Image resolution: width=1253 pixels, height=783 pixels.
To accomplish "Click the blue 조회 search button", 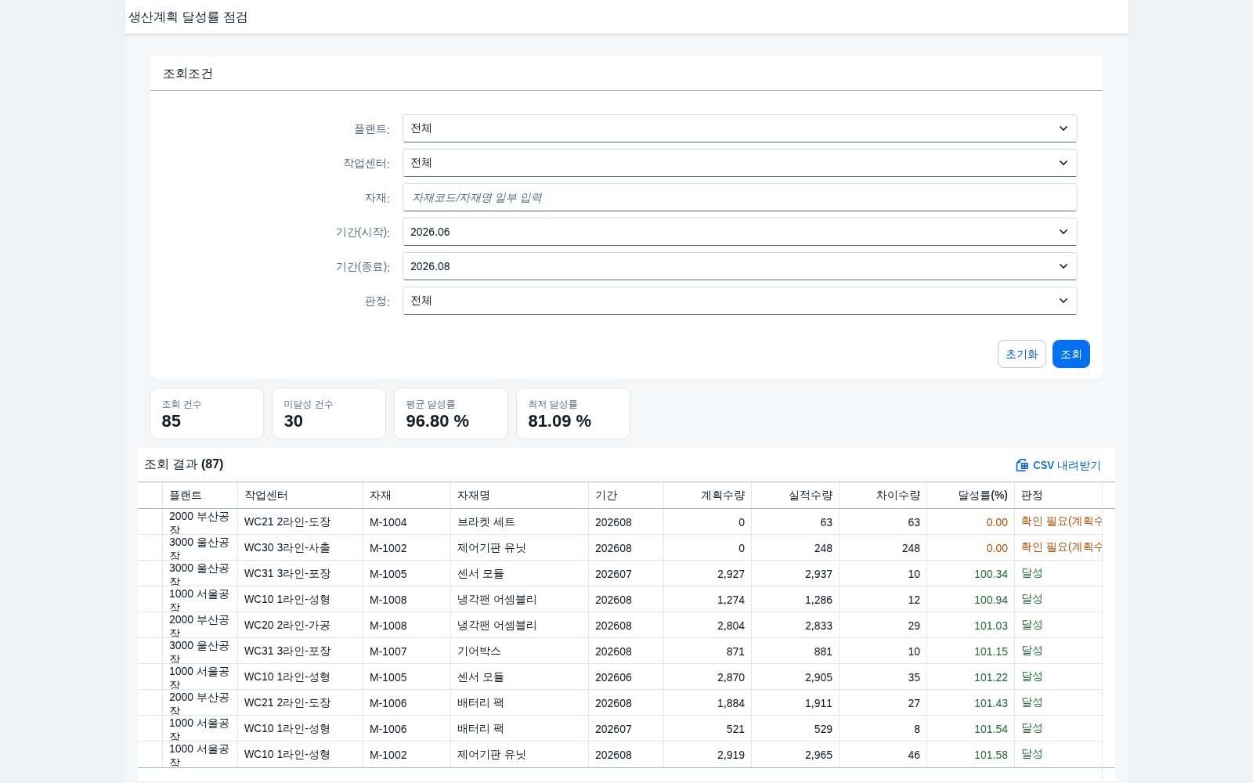I will [1071, 354].
